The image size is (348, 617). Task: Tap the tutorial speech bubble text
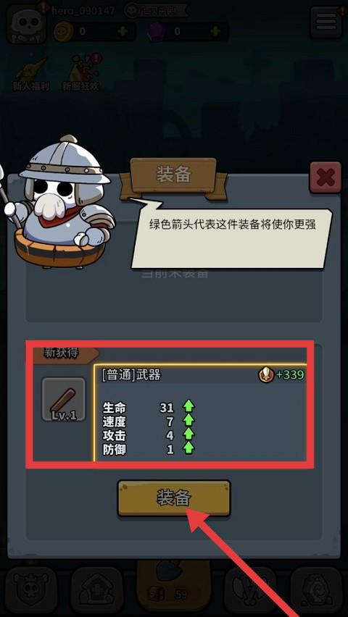[232, 225]
